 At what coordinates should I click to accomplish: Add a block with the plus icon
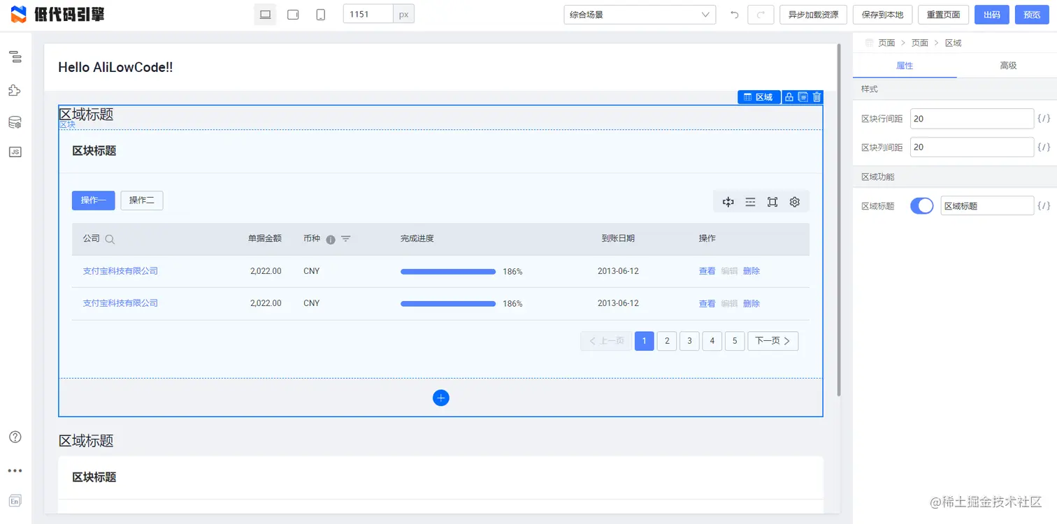point(441,398)
